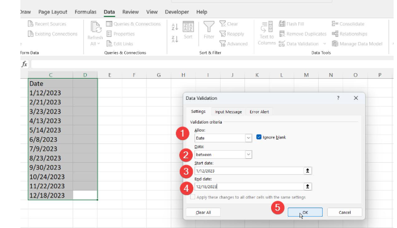
Task: Open Advanced filter options
Action: click(234, 44)
